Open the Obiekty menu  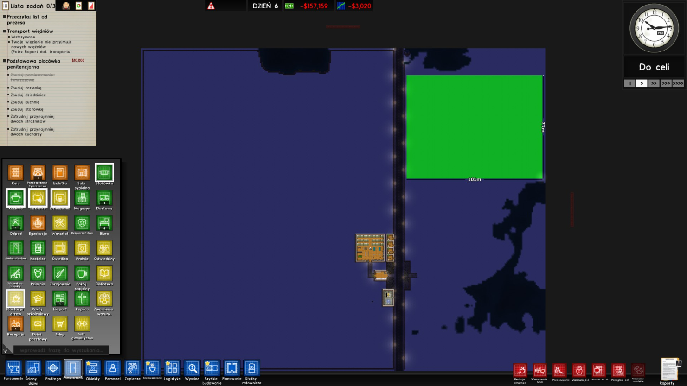coord(93,368)
